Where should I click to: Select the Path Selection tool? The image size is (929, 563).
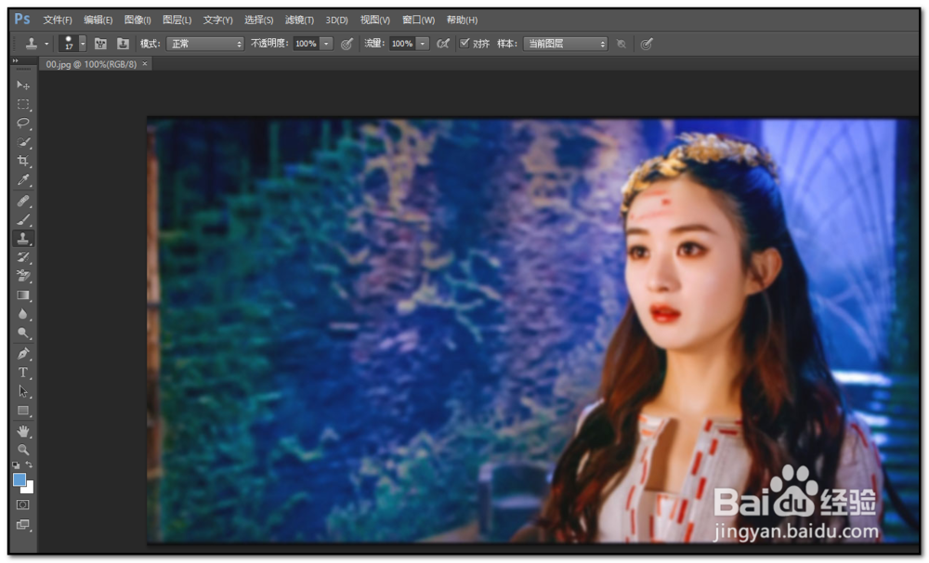[x=23, y=392]
